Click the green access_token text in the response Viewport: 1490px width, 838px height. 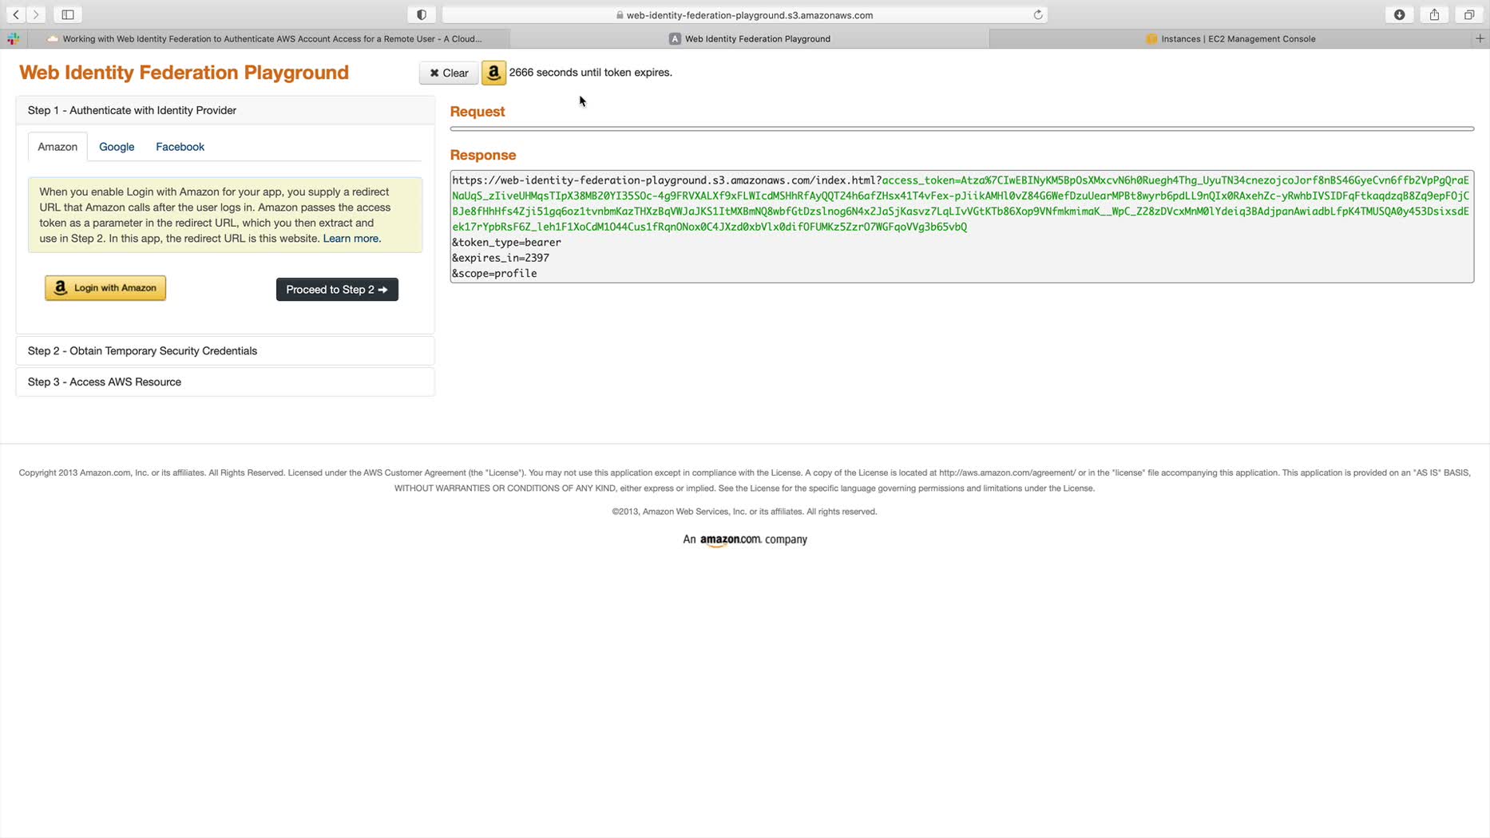point(960,204)
